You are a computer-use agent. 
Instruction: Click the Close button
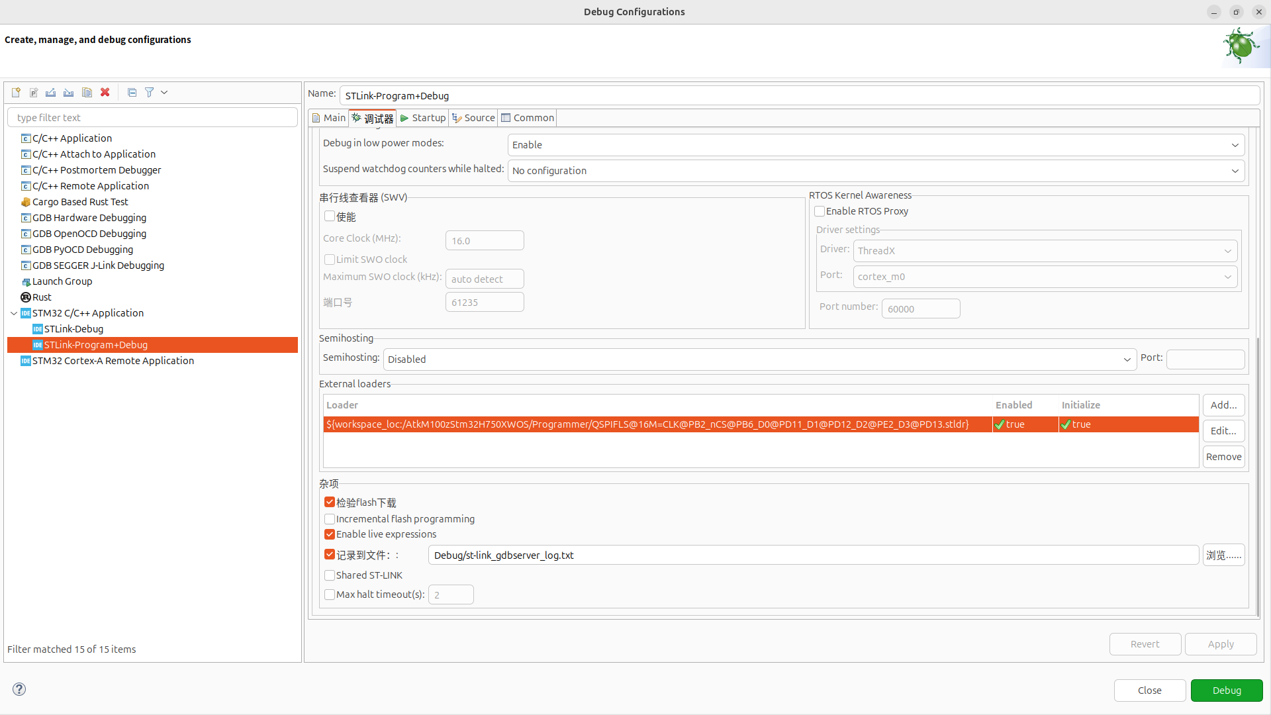click(x=1150, y=691)
